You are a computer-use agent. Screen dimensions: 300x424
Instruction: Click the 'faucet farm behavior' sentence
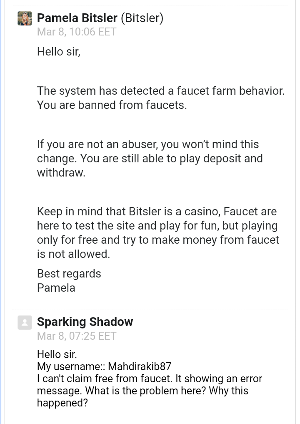click(161, 91)
